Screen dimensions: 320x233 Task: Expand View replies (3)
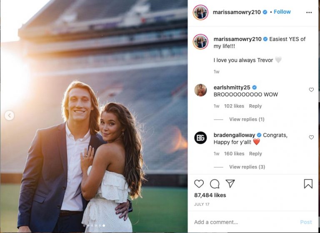tap(247, 167)
